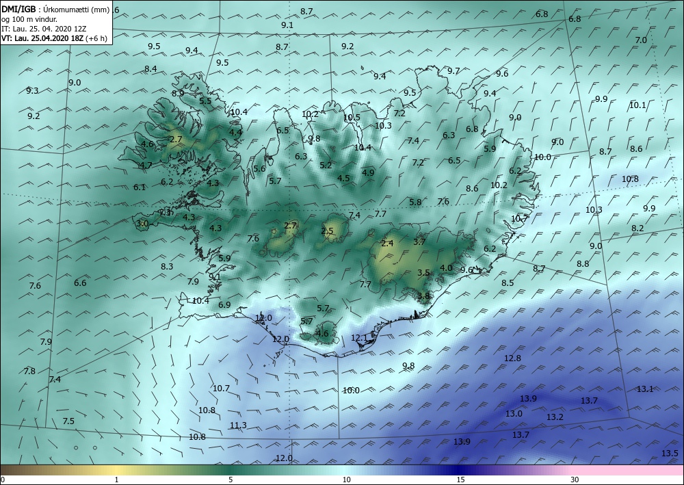Viewport: 684px width, 485px height.
Task: Click the map value 4.4
Action: (236, 132)
